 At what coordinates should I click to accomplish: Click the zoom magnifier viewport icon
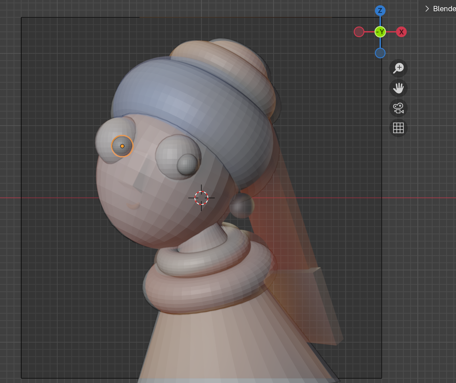[398, 68]
